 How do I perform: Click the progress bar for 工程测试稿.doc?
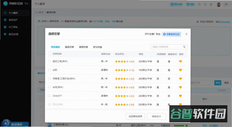pos(179,126)
